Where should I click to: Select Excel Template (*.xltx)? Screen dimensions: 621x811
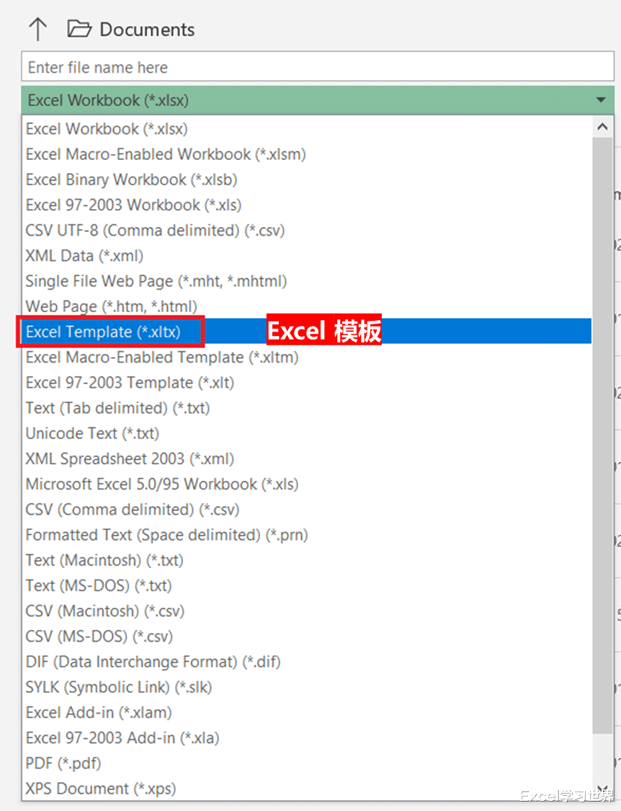(307, 332)
